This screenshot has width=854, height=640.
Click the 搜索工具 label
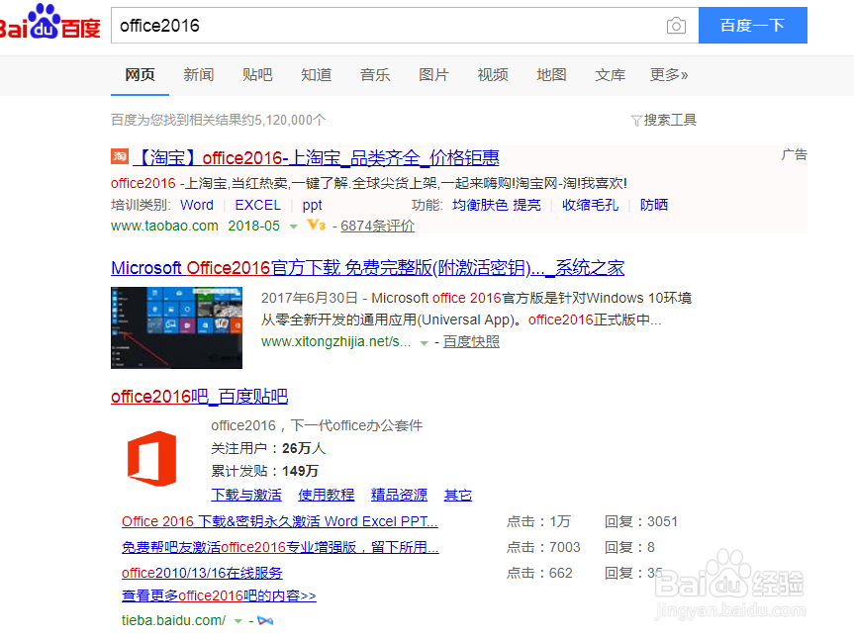click(670, 120)
